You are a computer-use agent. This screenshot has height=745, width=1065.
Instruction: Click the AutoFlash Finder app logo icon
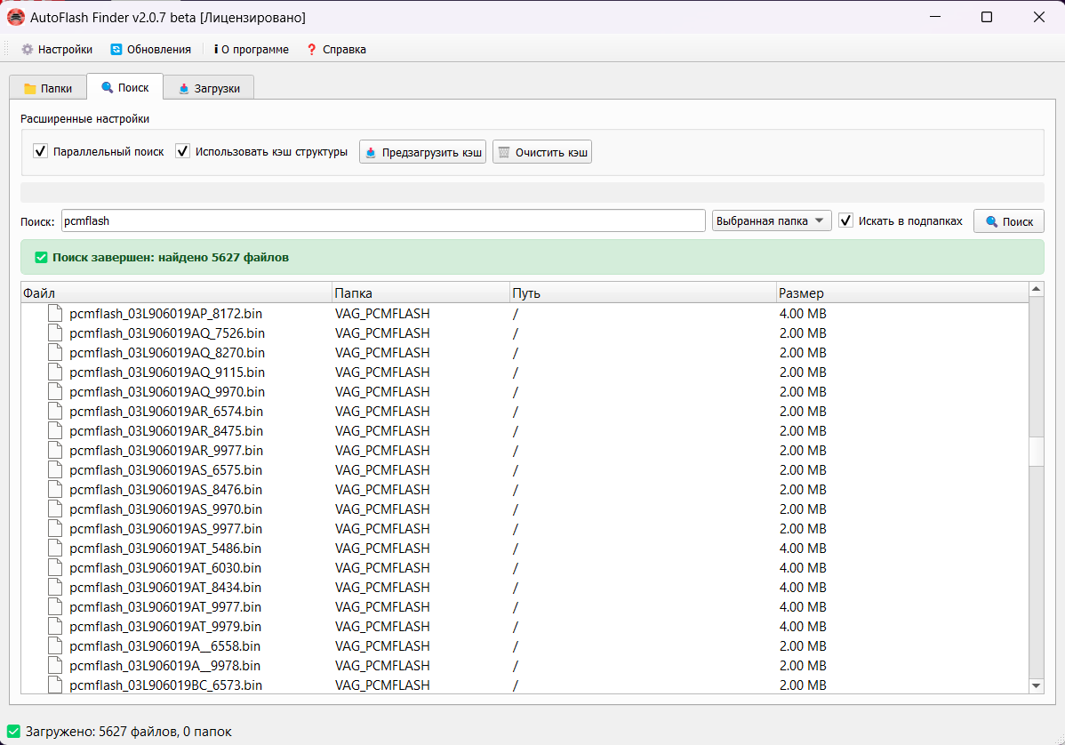coord(16,17)
